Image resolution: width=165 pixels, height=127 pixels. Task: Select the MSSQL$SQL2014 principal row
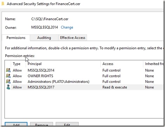[x=84, y=70]
